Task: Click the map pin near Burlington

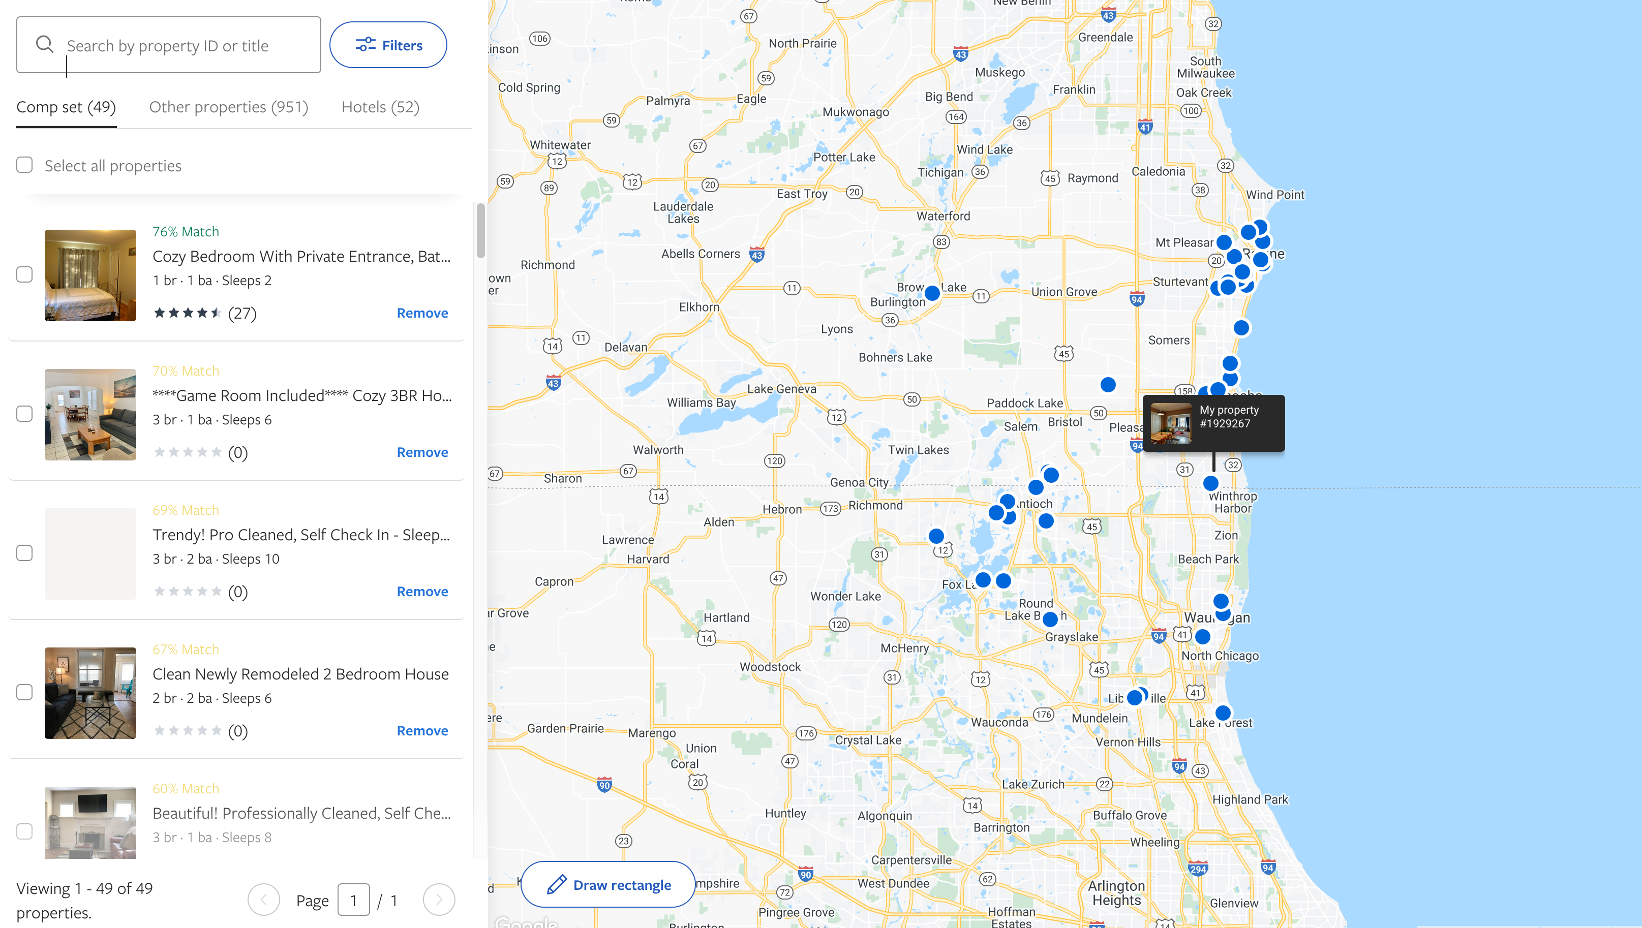Action: 932,293
